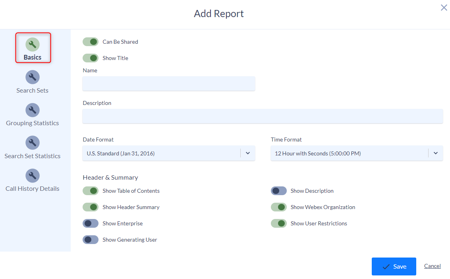Click the Cancel link
The image size is (450, 279).
tap(432, 266)
